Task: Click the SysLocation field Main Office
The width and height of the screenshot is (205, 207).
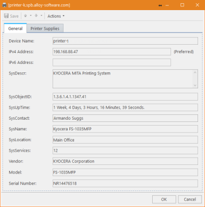Action: [125, 140]
